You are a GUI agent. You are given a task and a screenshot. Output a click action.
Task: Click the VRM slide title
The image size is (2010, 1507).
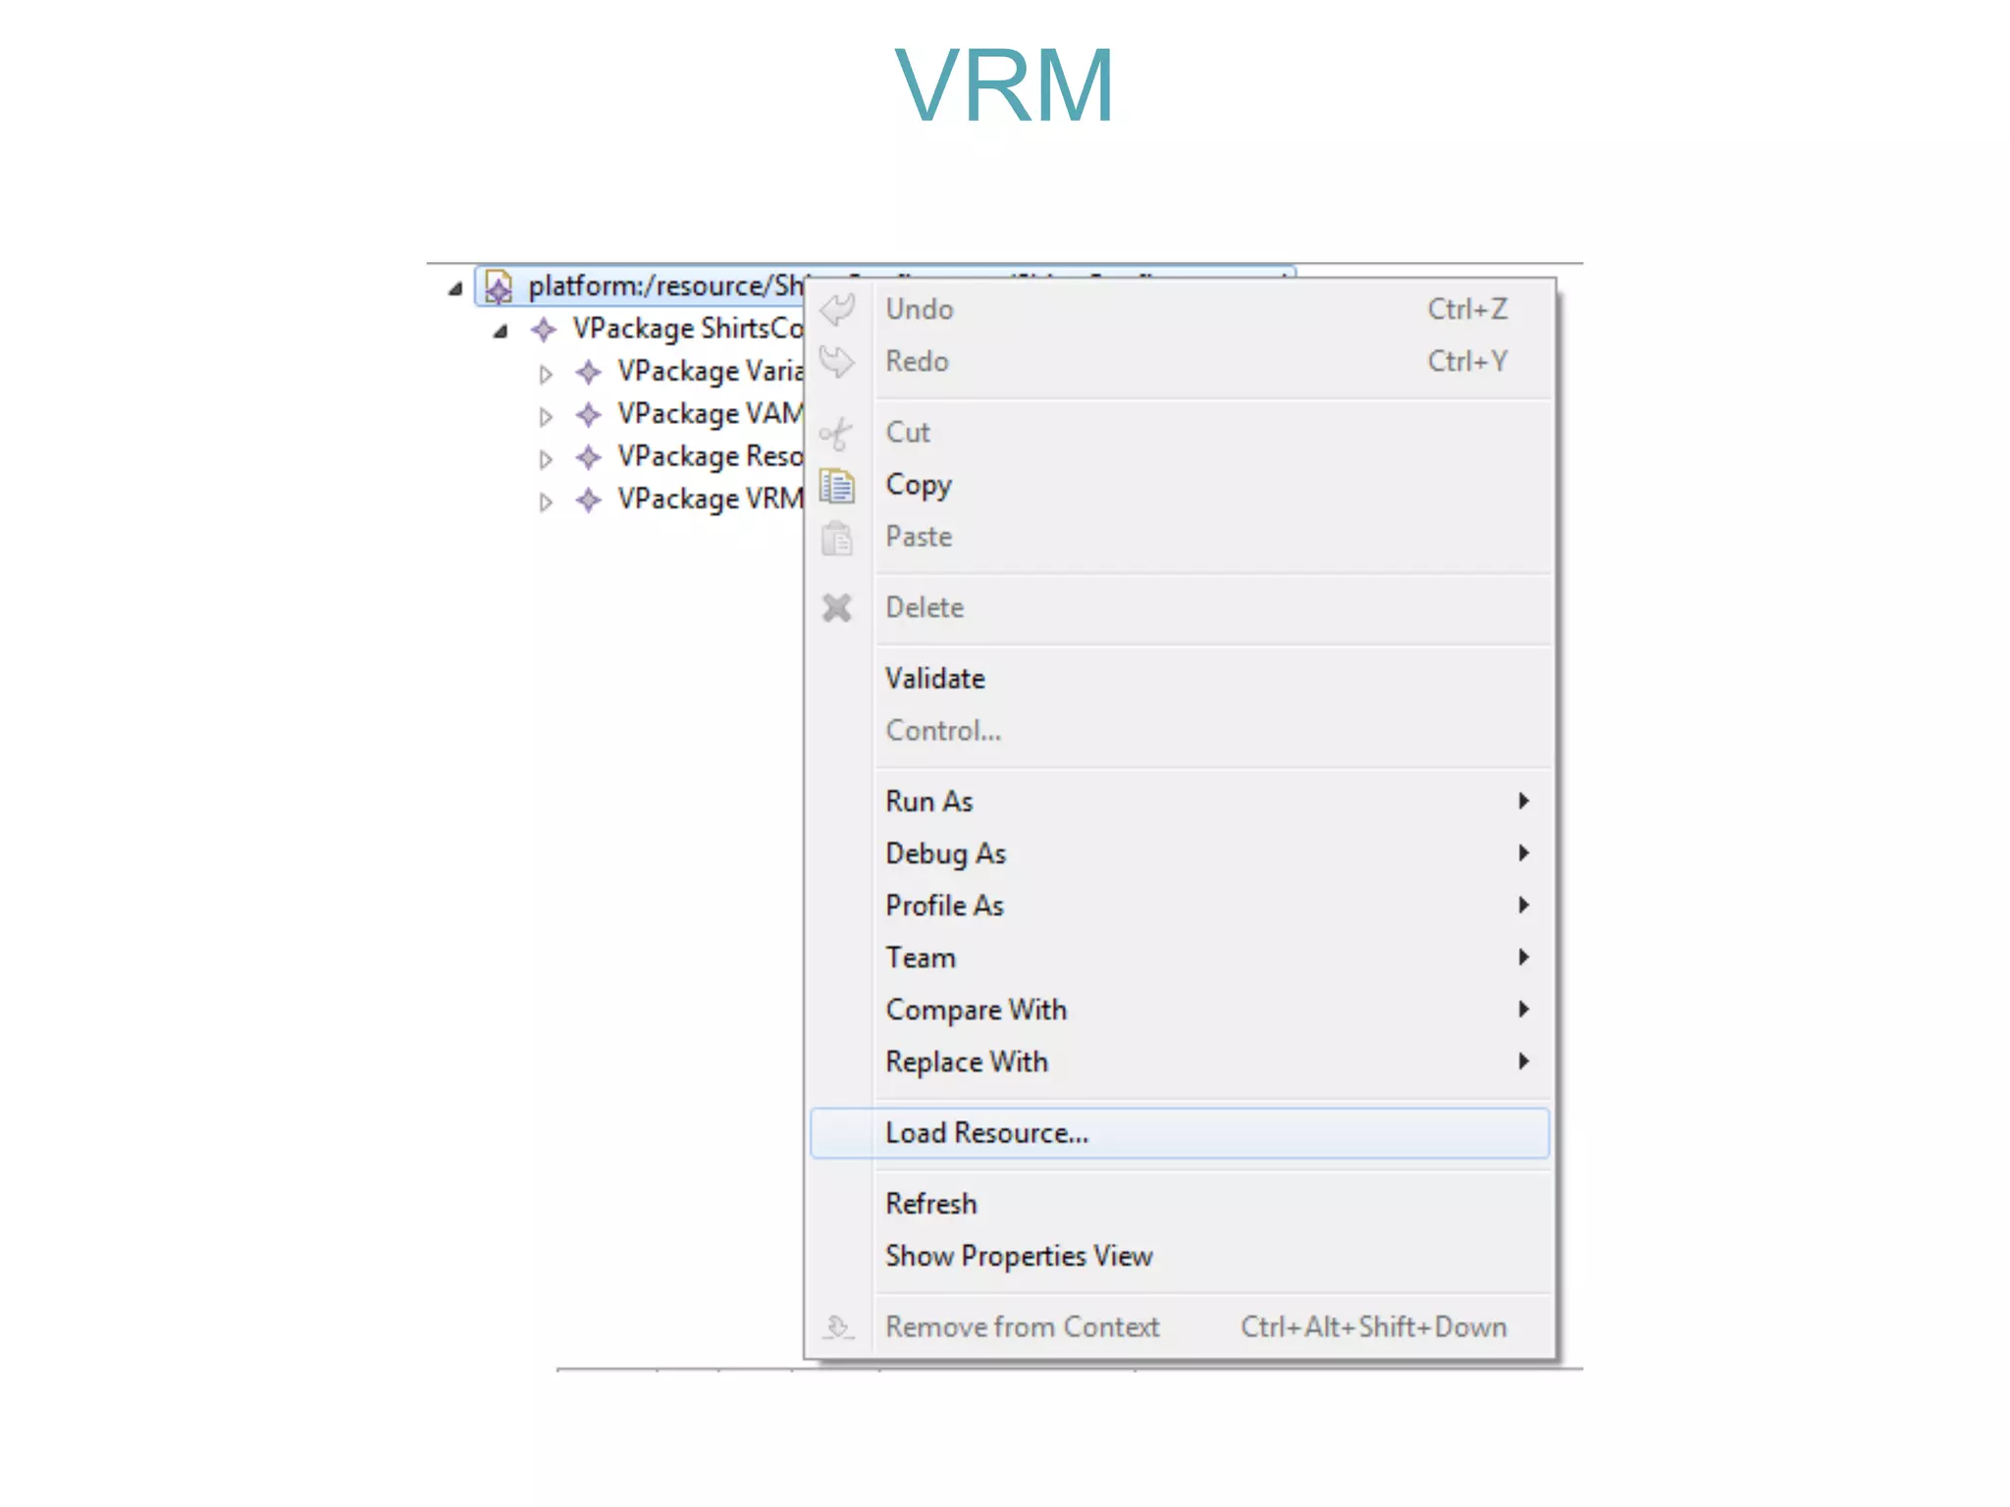(x=1005, y=86)
